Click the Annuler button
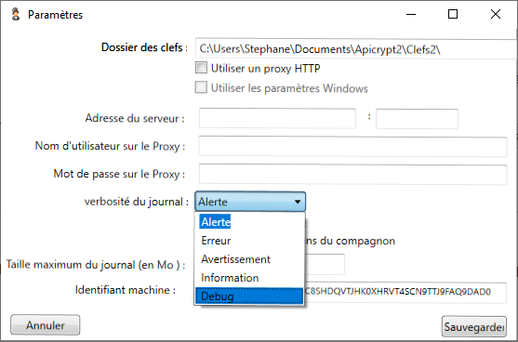This screenshot has width=518, height=342. [x=46, y=325]
